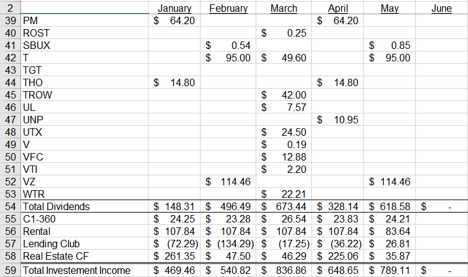
Task: Click Total Investement Income March value 836.86
Action: coord(284,270)
